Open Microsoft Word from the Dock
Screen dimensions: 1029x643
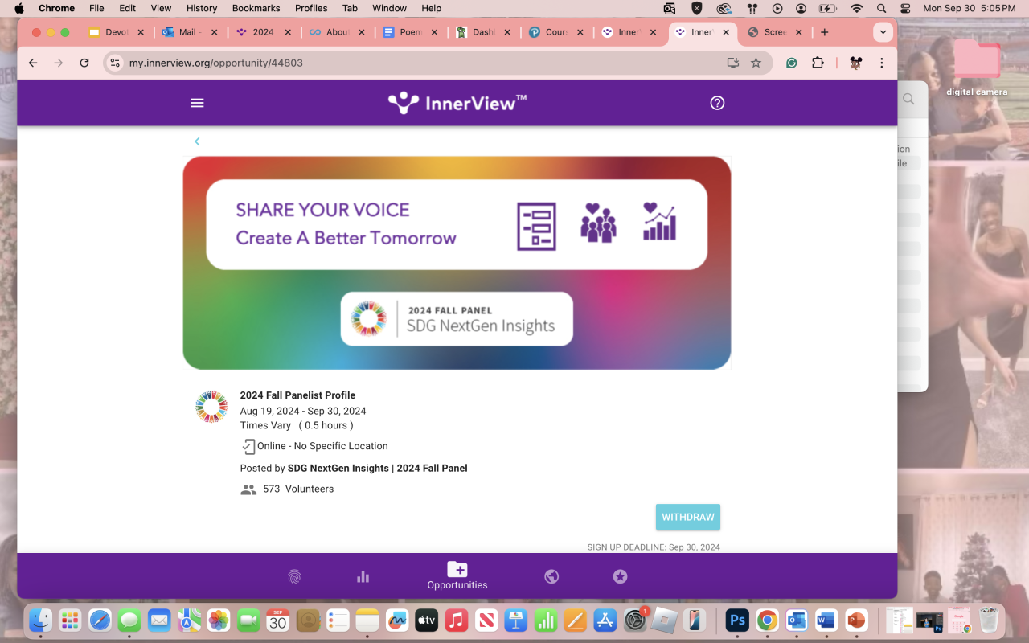click(x=826, y=620)
